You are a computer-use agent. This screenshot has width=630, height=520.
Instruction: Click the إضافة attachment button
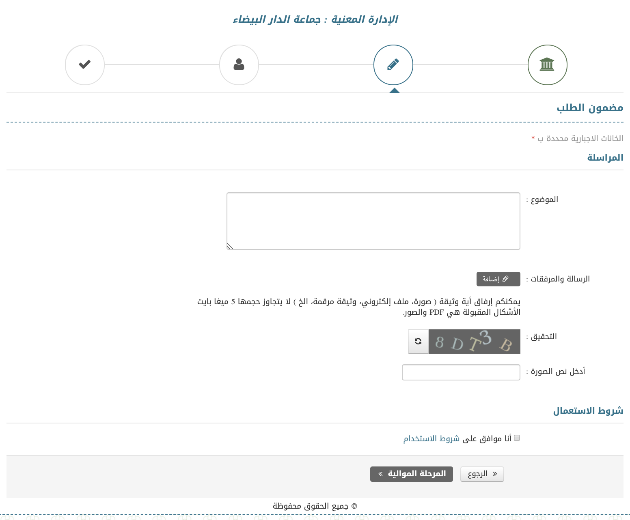[498, 279]
